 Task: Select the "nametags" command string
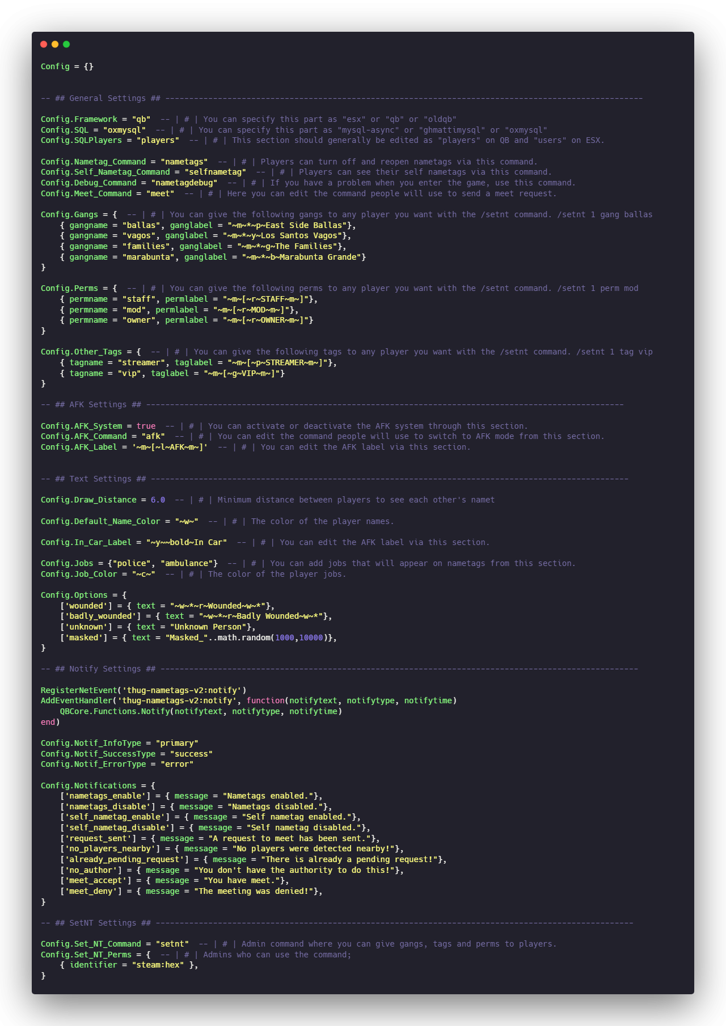click(184, 162)
